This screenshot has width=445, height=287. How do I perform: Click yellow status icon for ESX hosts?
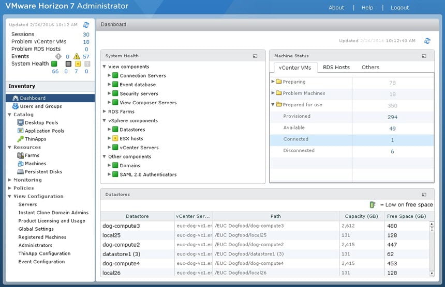[115, 138]
